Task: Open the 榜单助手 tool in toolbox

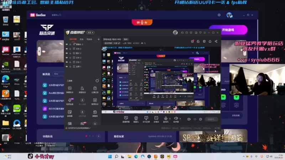Action: (x=95, y=102)
